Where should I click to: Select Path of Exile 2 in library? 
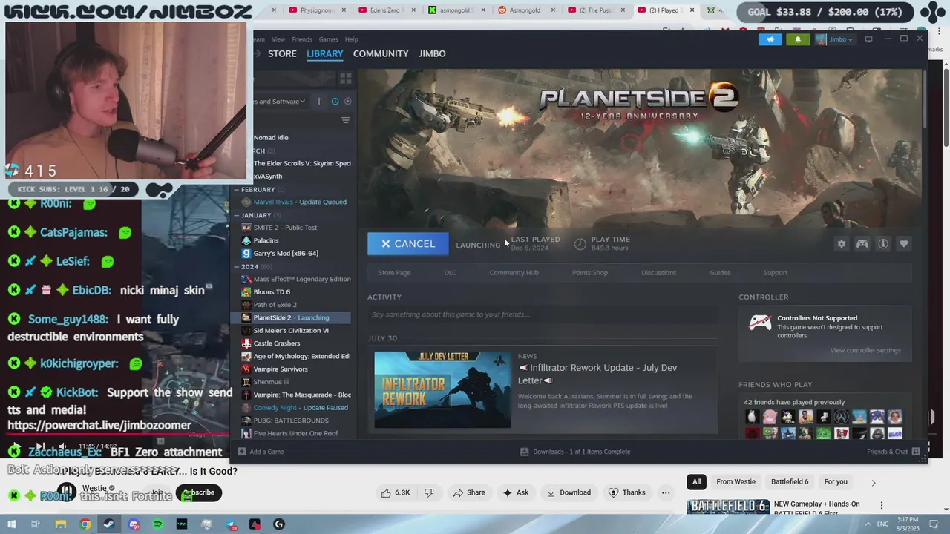click(x=275, y=305)
